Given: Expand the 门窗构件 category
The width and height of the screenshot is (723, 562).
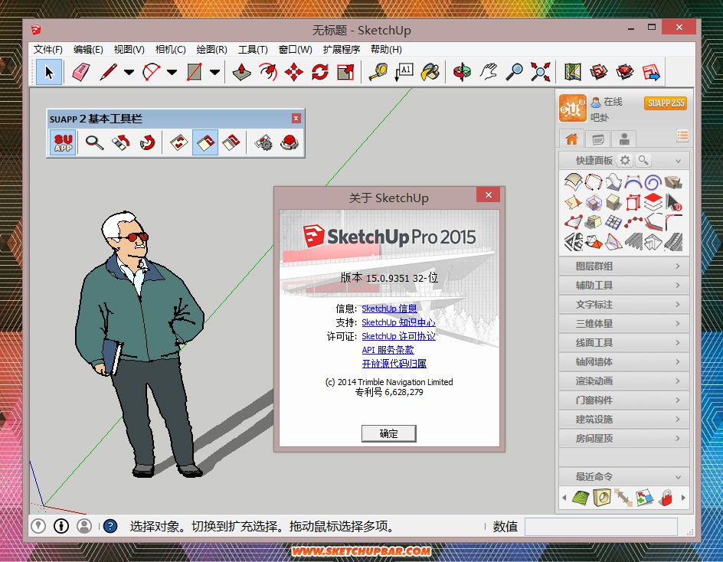Looking at the screenshot, I should tap(624, 400).
